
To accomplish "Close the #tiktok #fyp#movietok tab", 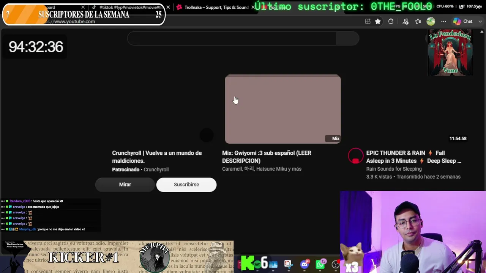I will 168,7.
